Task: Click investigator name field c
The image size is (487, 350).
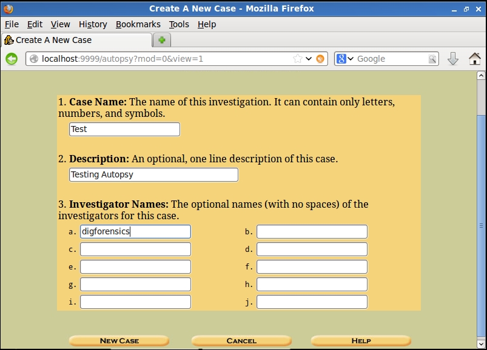Action: (x=135, y=249)
